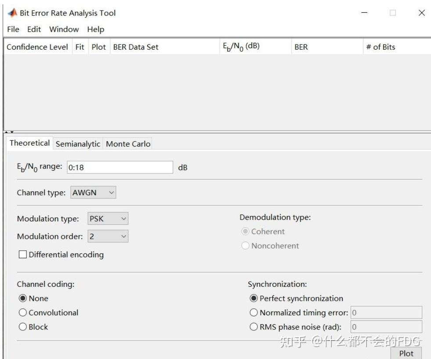Click the panel divider collapse arrows
Image resolution: width=431 pixels, height=359 pixels.
(x=10, y=132)
